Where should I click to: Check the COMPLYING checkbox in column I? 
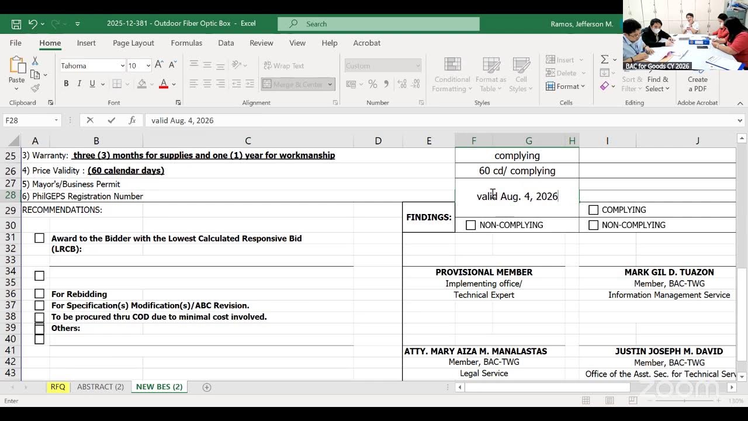click(594, 210)
